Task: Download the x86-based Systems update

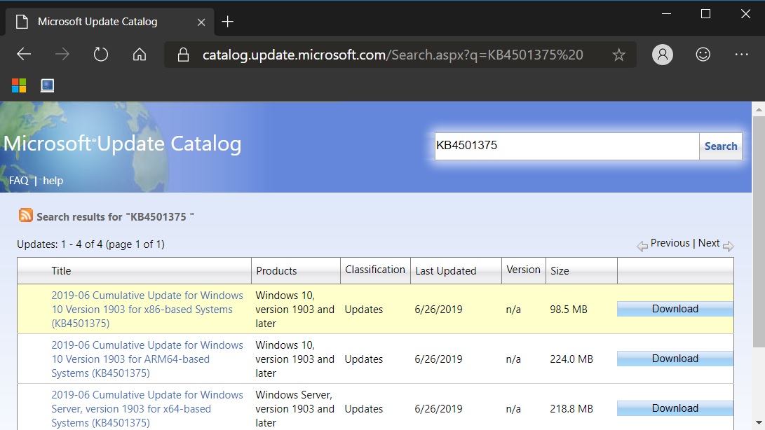Action: [675, 309]
